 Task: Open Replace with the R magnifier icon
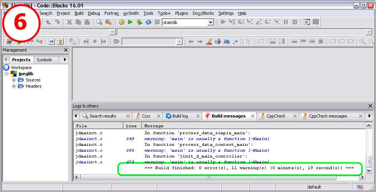(108, 22)
